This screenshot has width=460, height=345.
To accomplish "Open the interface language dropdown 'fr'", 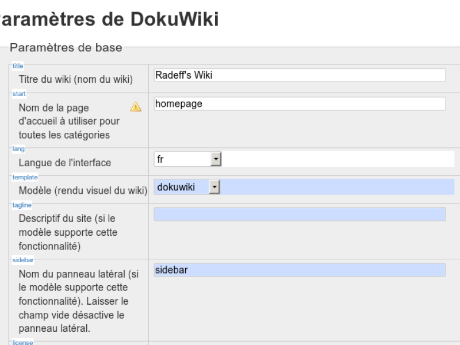I will tap(188, 159).
